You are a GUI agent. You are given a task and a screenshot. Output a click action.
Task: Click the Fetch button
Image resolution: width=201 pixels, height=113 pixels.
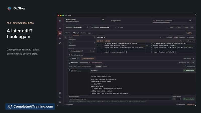[170, 27]
